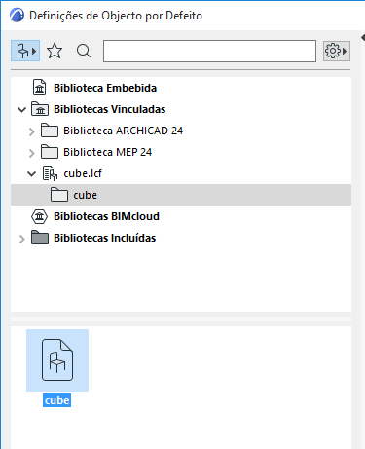
Task: Click the ARCHICAD logo in title bar
Action: [17, 16]
